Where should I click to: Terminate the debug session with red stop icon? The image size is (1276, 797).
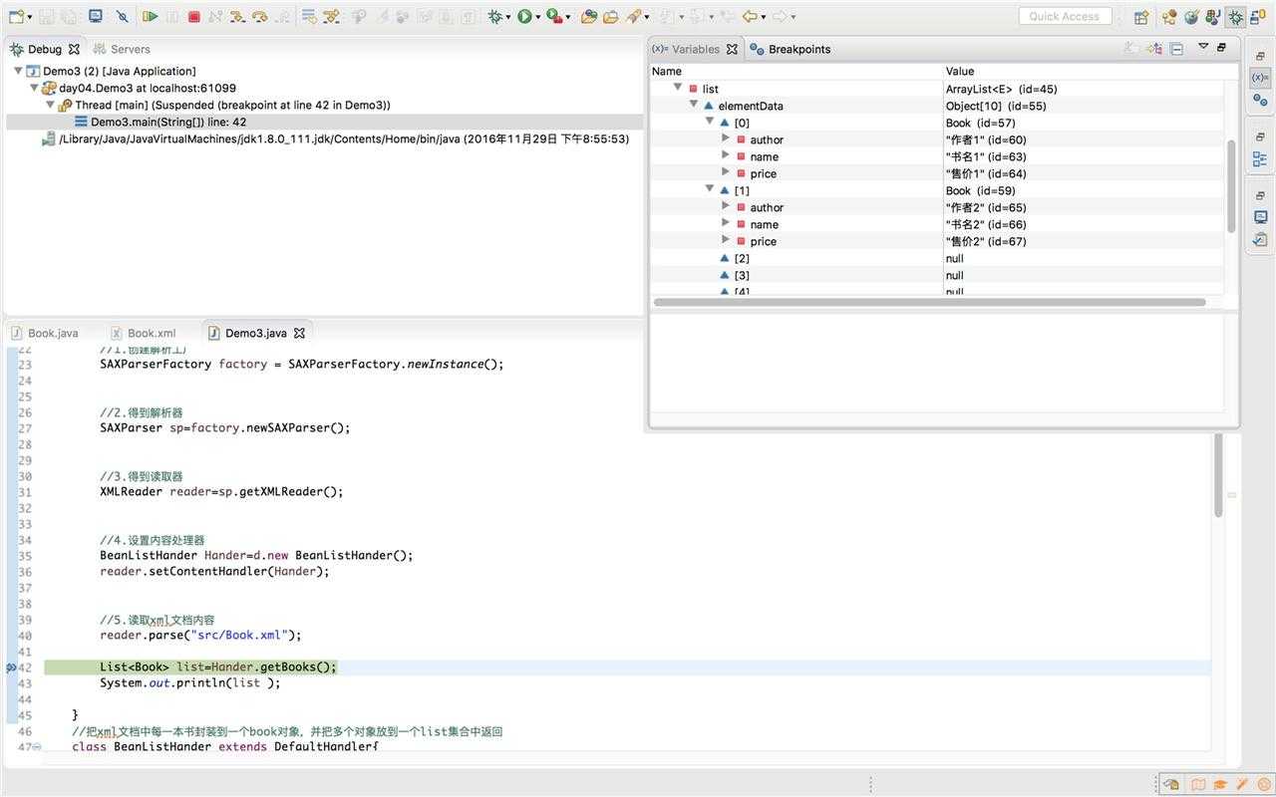(193, 17)
